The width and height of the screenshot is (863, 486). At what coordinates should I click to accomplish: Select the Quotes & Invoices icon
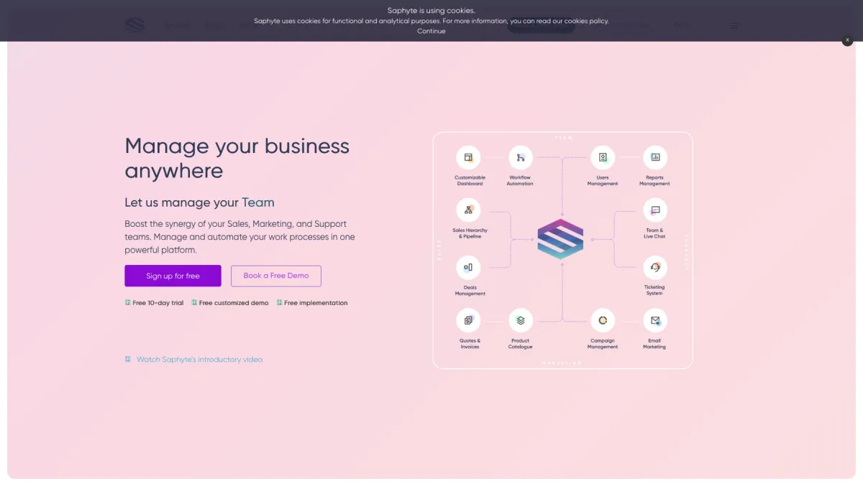click(x=469, y=320)
